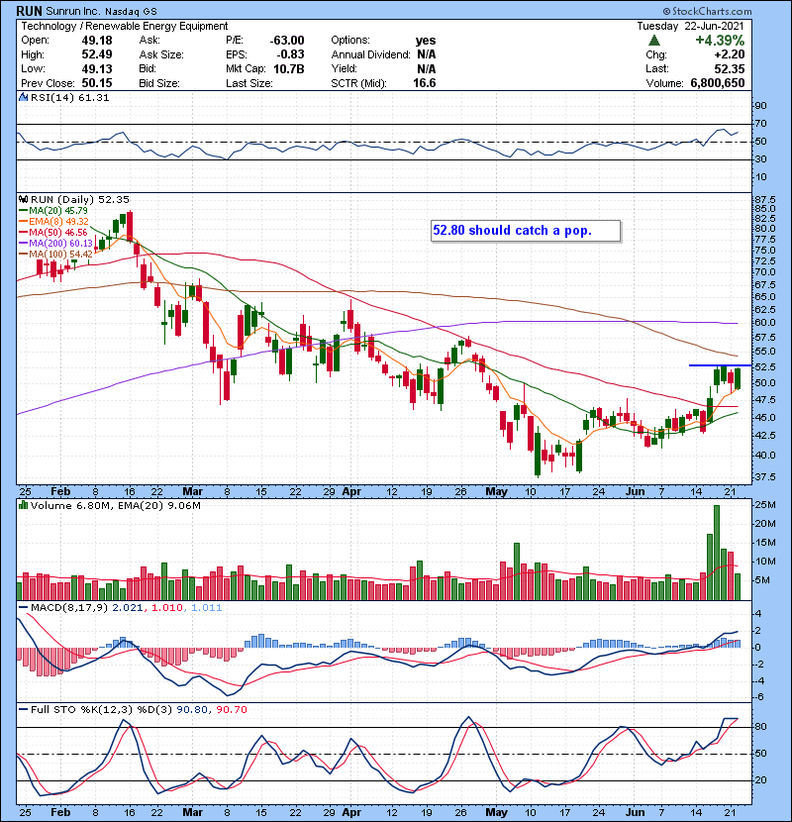Click the Feb label on bottom date axis

pyautogui.click(x=60, y=812)
